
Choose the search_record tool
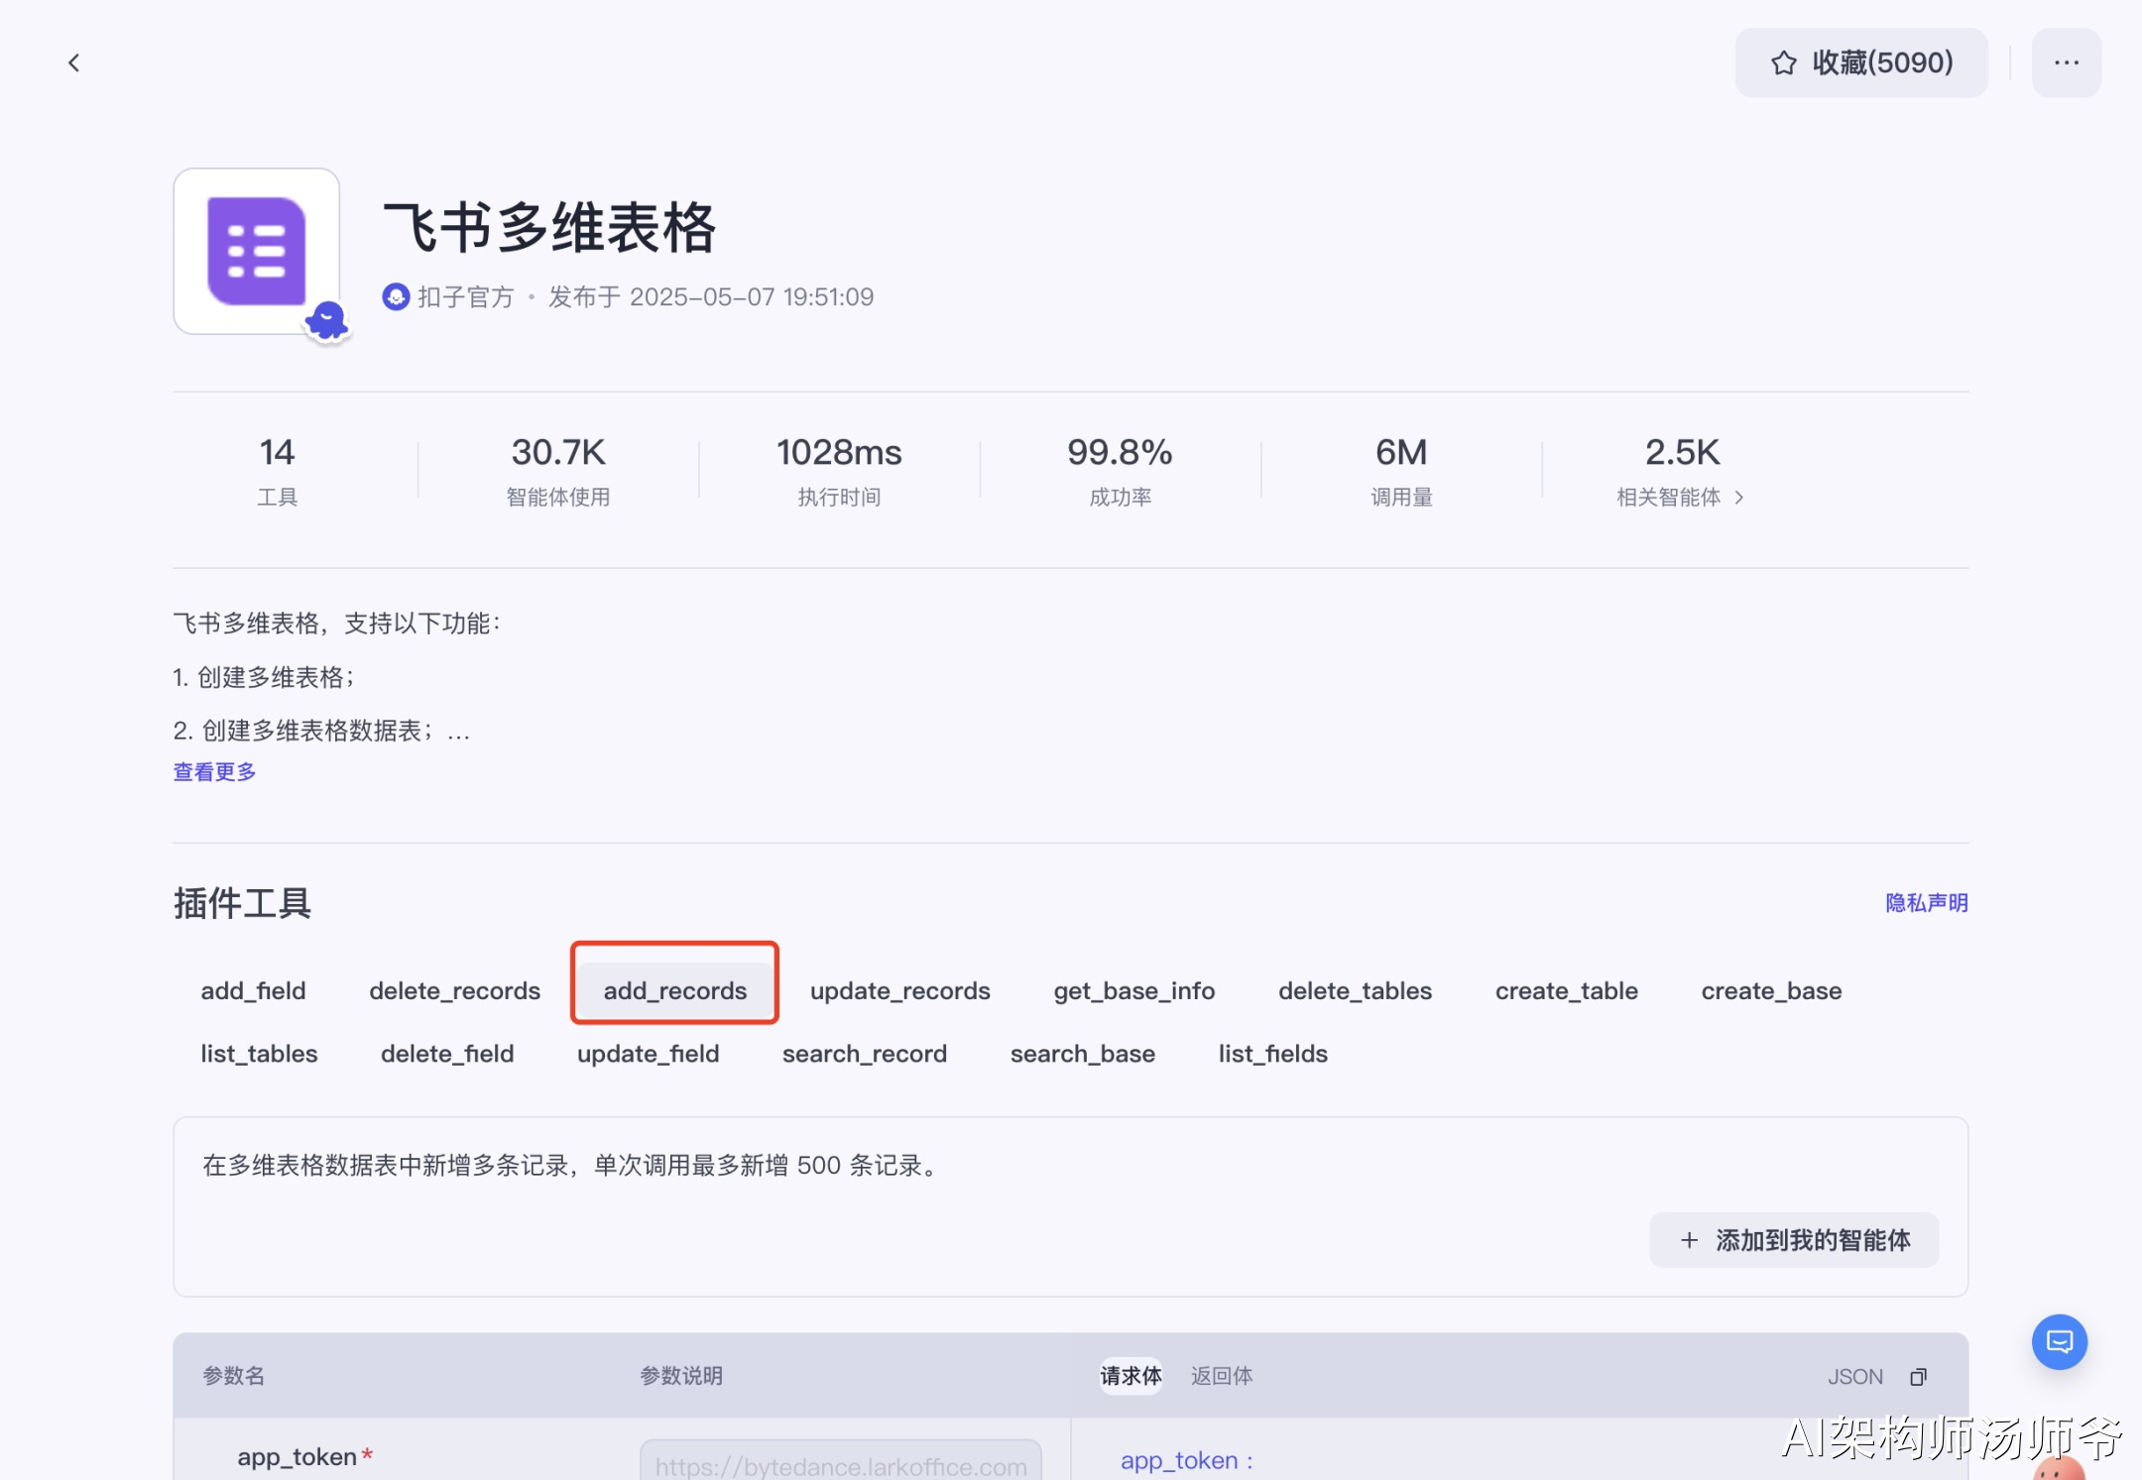pyautogui.click(x=864, y=1054)
